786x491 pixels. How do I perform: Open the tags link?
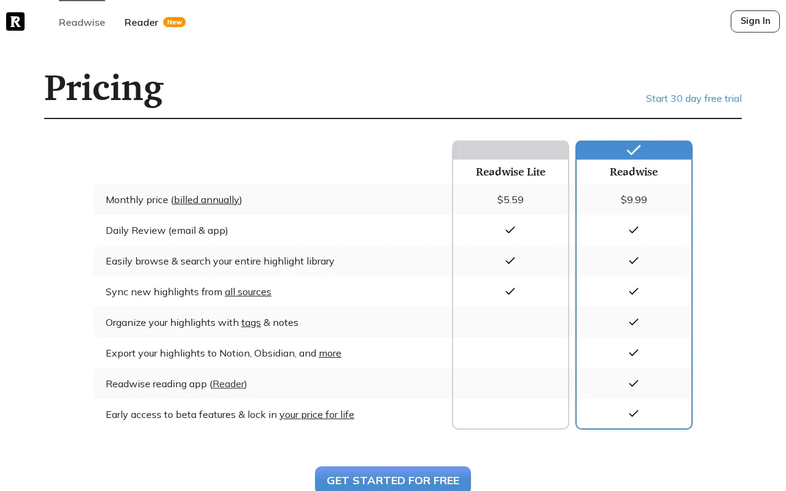coord(251,323)
